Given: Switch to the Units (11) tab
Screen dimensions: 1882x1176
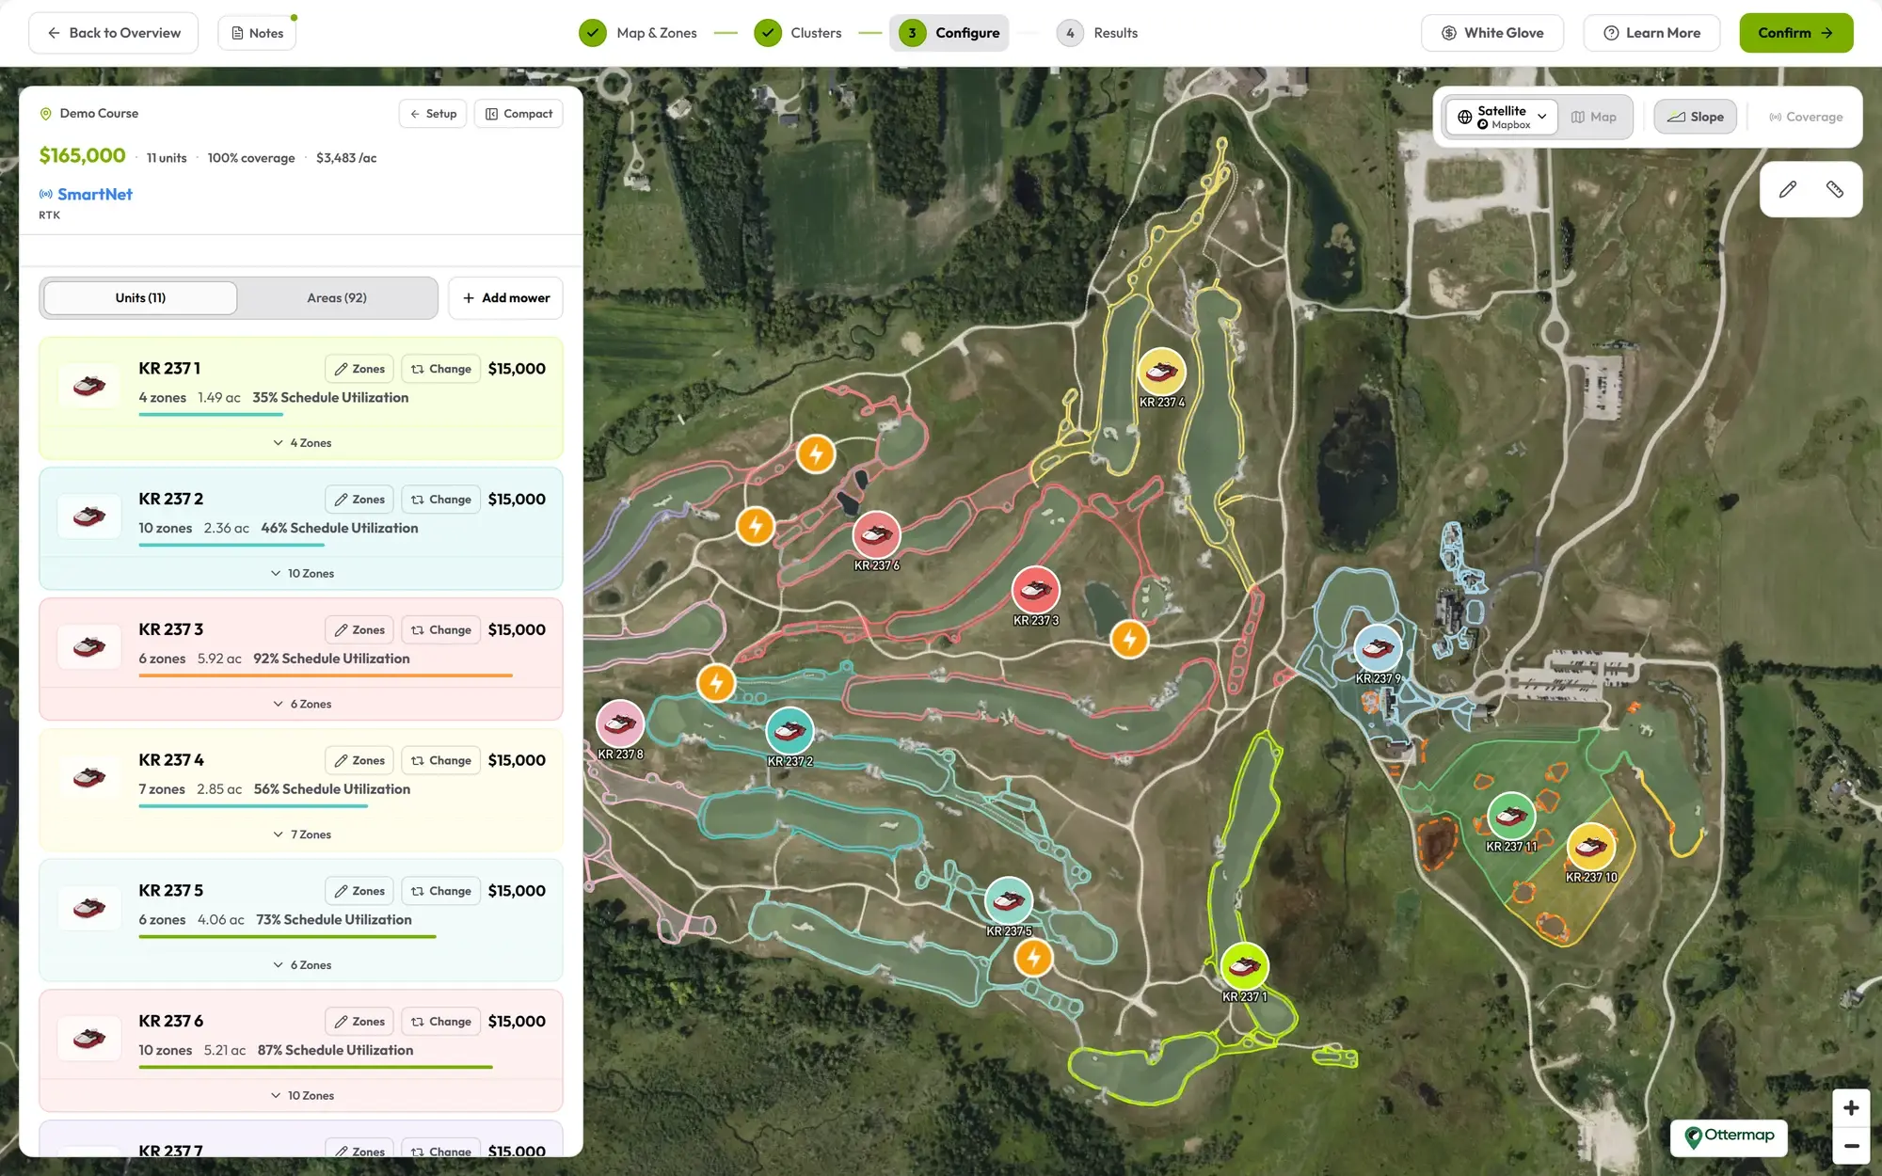Looking at the screenshot, I should (140, 298).
